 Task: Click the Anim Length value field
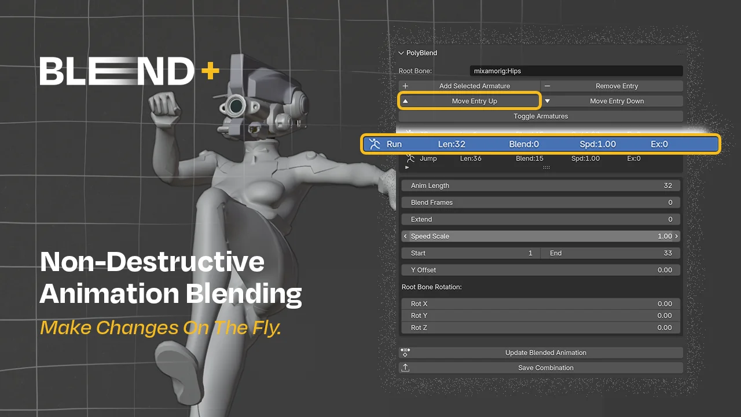540,185
